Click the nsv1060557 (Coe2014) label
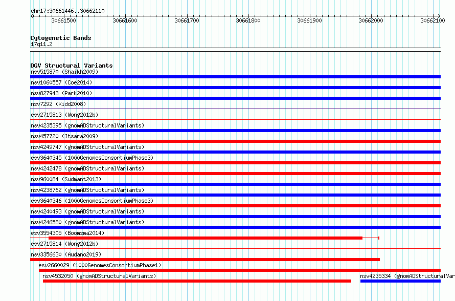 click(61, 82)
